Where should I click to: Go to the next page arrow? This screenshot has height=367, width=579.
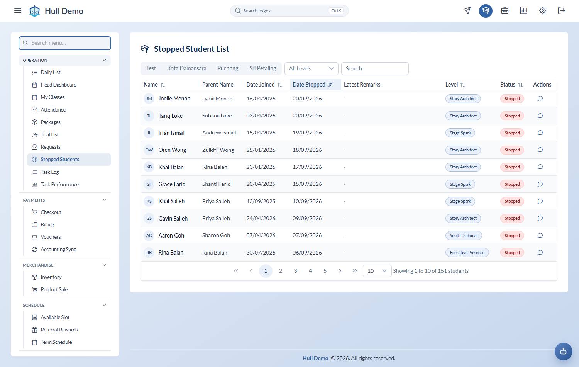pos(340,271)
